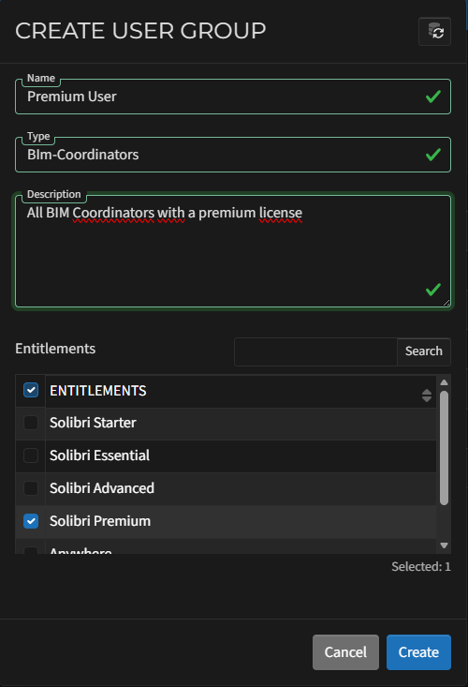The width and height of the screenshot is (468, 687).
Task: Click the Solibri Advanced row label
Action: (x=102, y=488)
